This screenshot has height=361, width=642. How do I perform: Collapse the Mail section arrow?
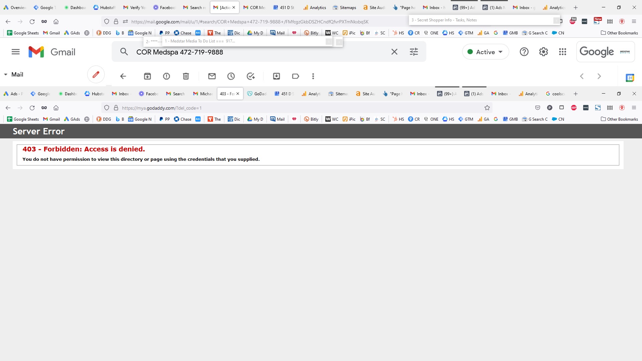click(6, 75)
